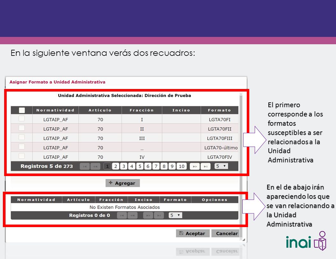
Task: Click 'Registros 0 de 0' counter
Action: pos(89,216)
